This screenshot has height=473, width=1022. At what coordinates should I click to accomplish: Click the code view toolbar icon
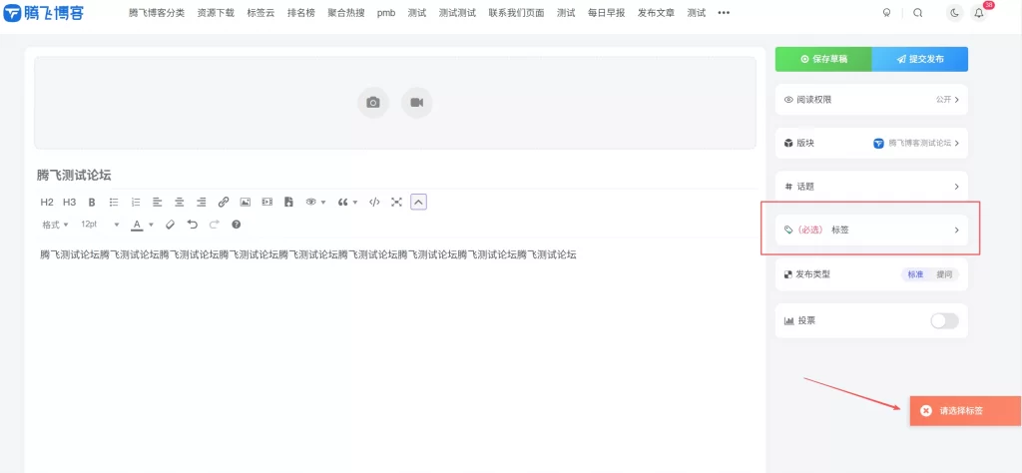coord(374,202)
